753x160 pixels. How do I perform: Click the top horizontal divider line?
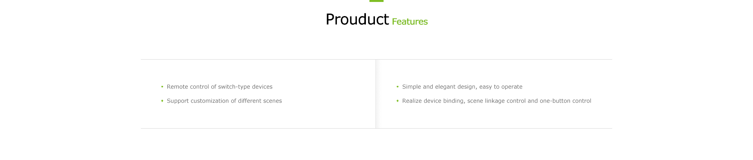pyautogui.click(x=376, y=59)
